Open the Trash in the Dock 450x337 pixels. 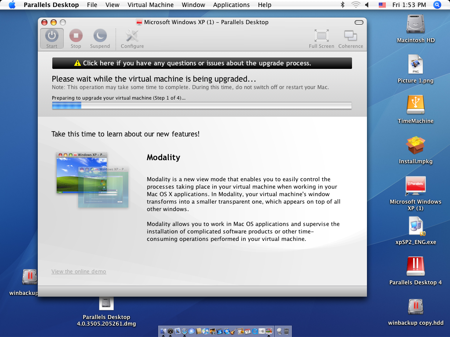pos(287,331)
